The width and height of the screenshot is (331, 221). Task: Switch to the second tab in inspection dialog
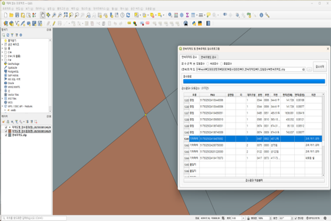(208, 57)
